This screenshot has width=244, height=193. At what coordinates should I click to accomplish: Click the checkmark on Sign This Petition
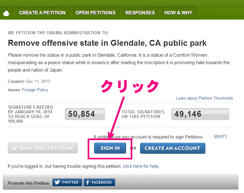click(x=14, y=148)
